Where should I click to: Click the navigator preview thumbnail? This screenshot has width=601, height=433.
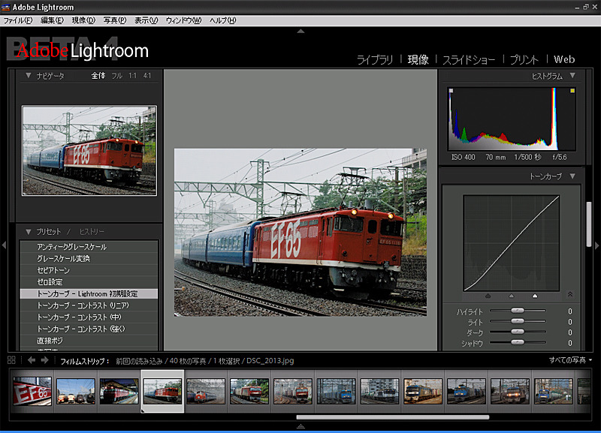pyautogui.click(x=89, y=151)
